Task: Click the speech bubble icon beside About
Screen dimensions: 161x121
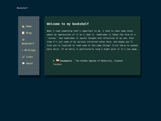Action: coord(23,63)
